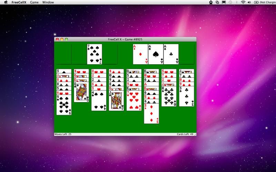276x172 pixels.
Task: Click the ace of clubs foundation pile
Action: (x=171, y=54)
